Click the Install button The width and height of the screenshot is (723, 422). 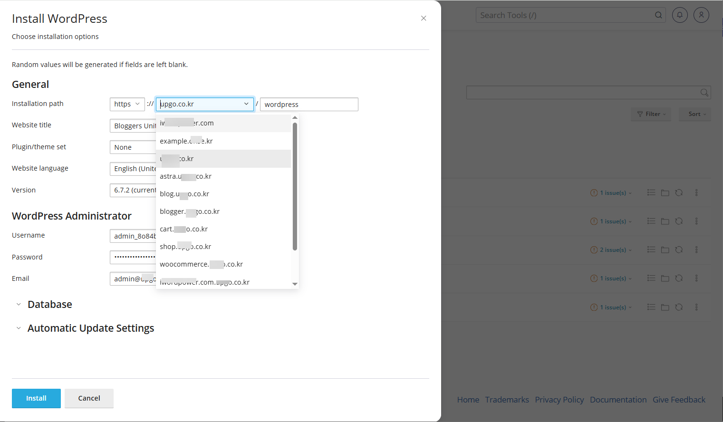pos(36,398)
